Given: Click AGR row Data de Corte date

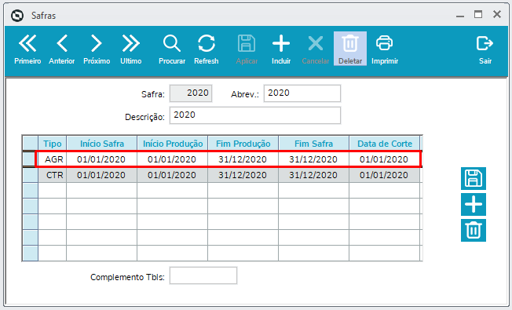Looking at the screenshot, I should (385, 159).
